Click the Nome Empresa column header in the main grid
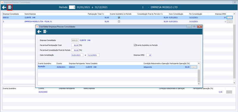The height and width of the screenshot is (112, 238). 30,14
